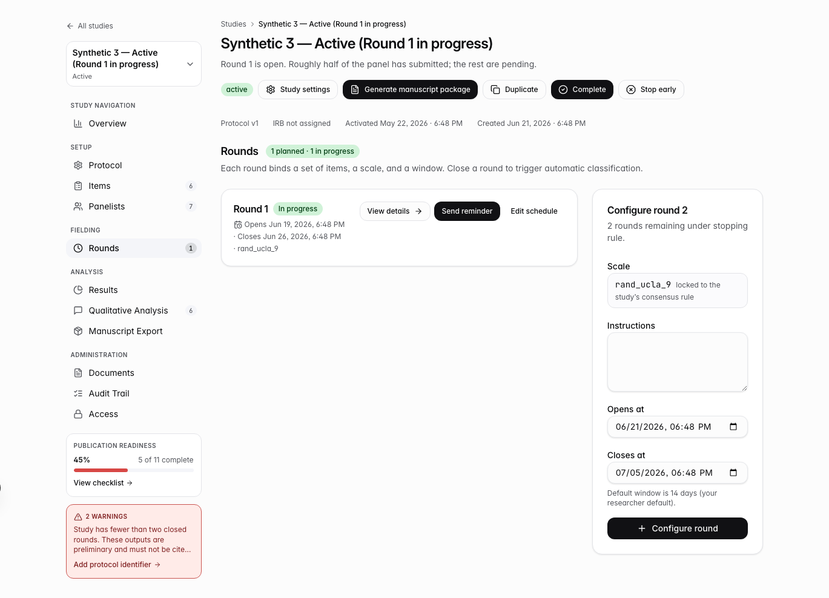Screen dimensions: 829x598
Task: Open the Results pie chart icon
Action: tap(78, 290)
